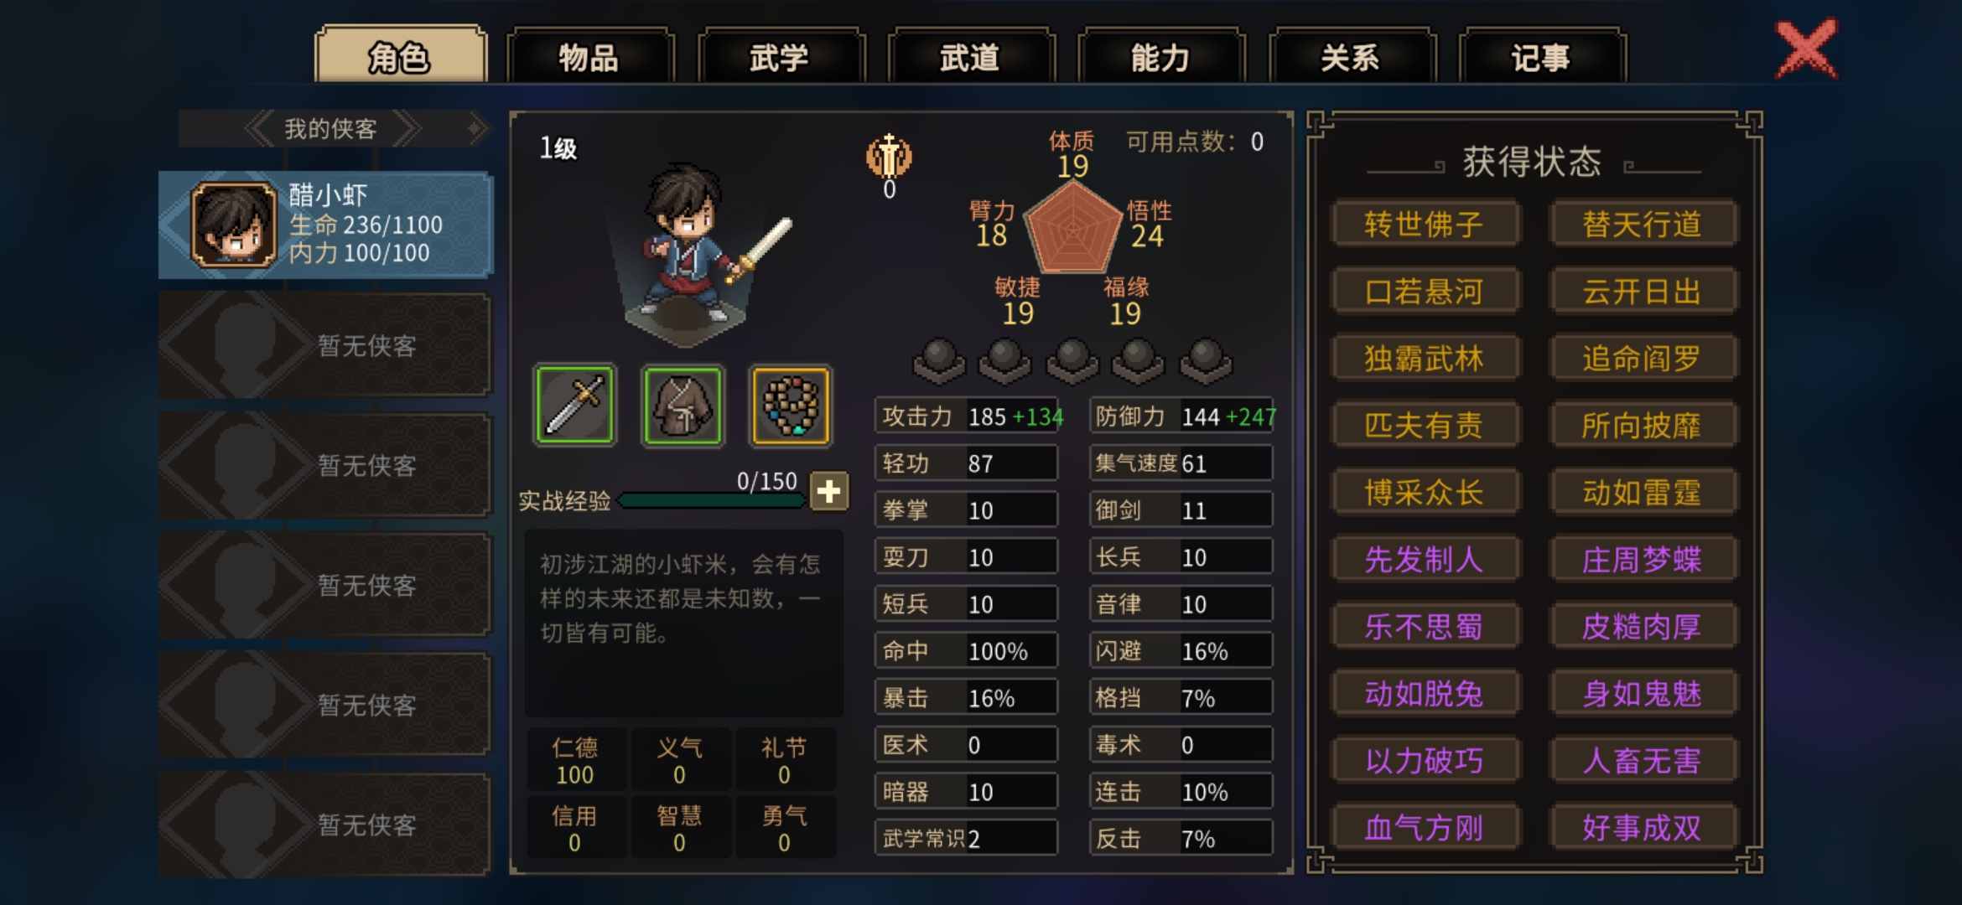Select the last empty skill orb slot

click(1206, 361)
